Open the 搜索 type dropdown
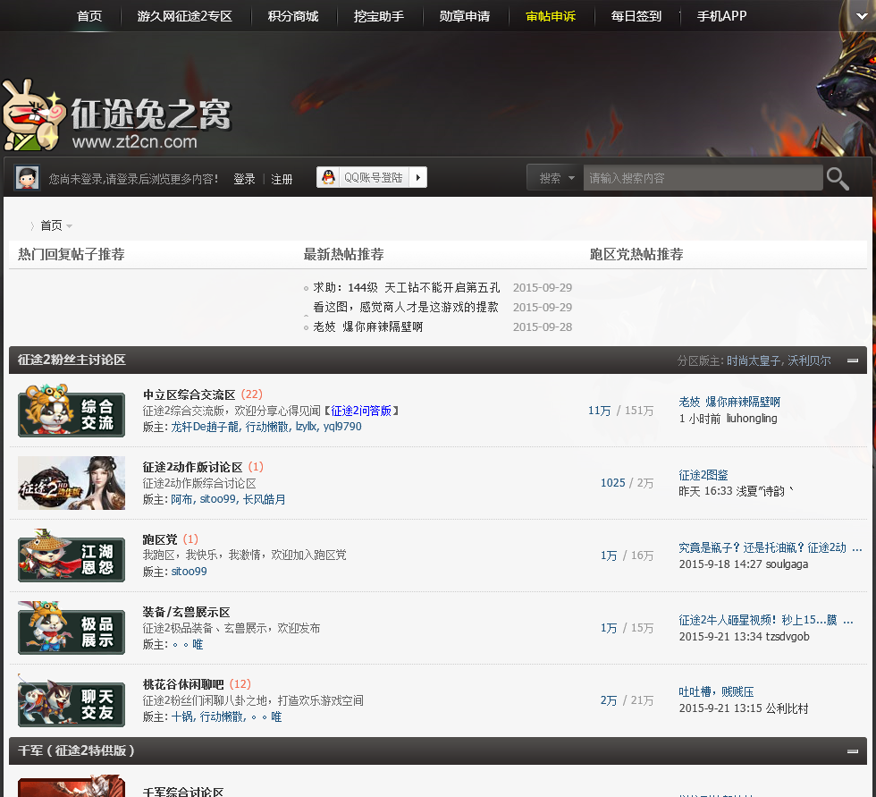 tap(556, 178)
